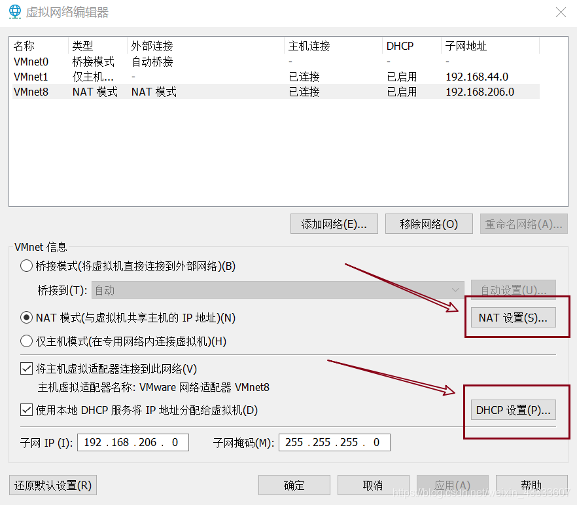The image size is (577, 505).
Task: Click the 子网地址 column header
Action: click(x=491, y=46)
